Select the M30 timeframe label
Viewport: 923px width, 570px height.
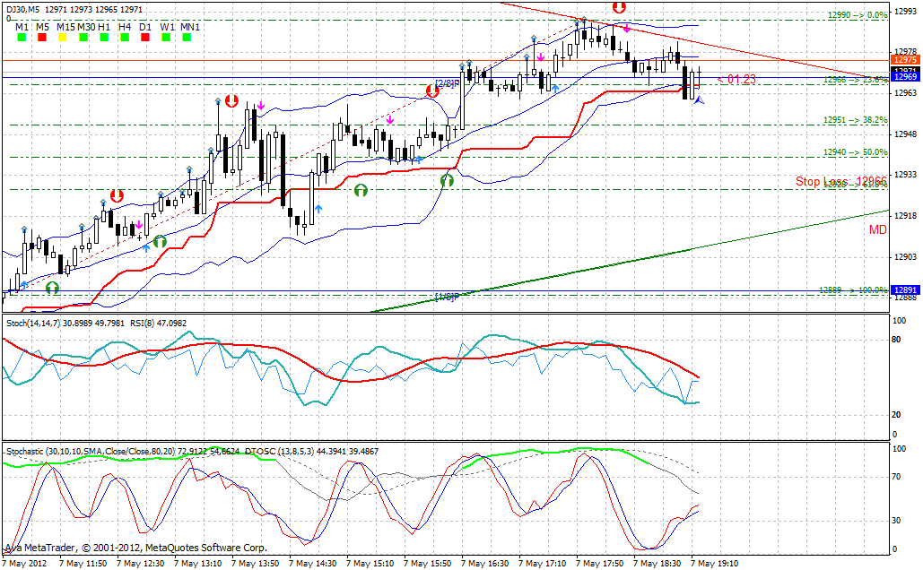(86, 27)
